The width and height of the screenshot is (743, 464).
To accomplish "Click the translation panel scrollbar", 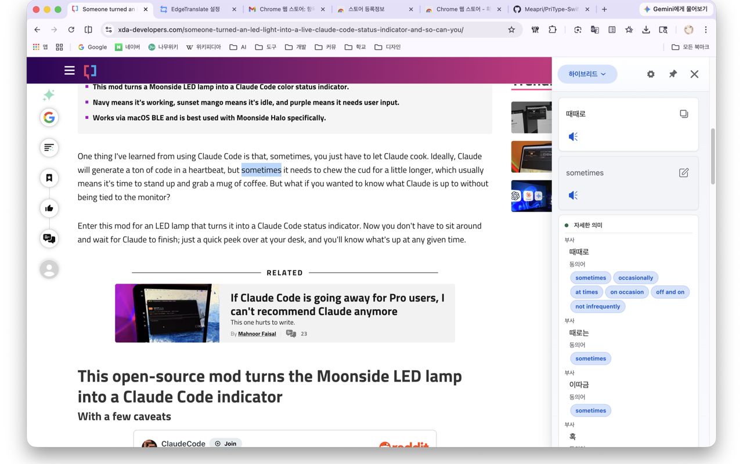I will (x=713, y=157).
